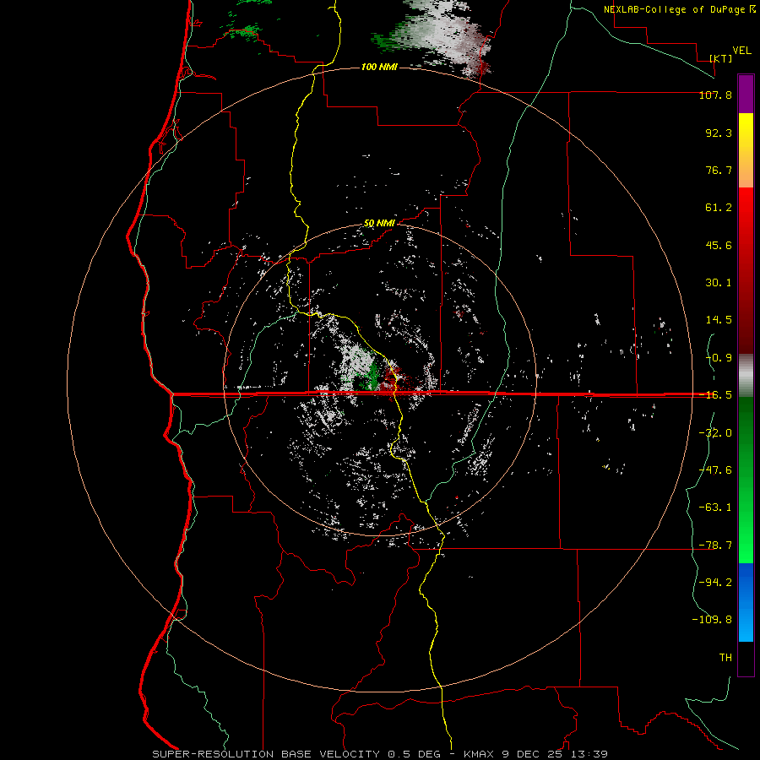
Task: Click the -94.2 velocity scale value
Action: [715, 583]
